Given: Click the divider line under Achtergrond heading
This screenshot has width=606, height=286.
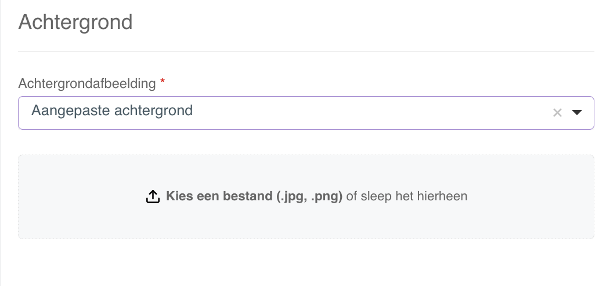Looking at the screenshot, I should 306,52.
